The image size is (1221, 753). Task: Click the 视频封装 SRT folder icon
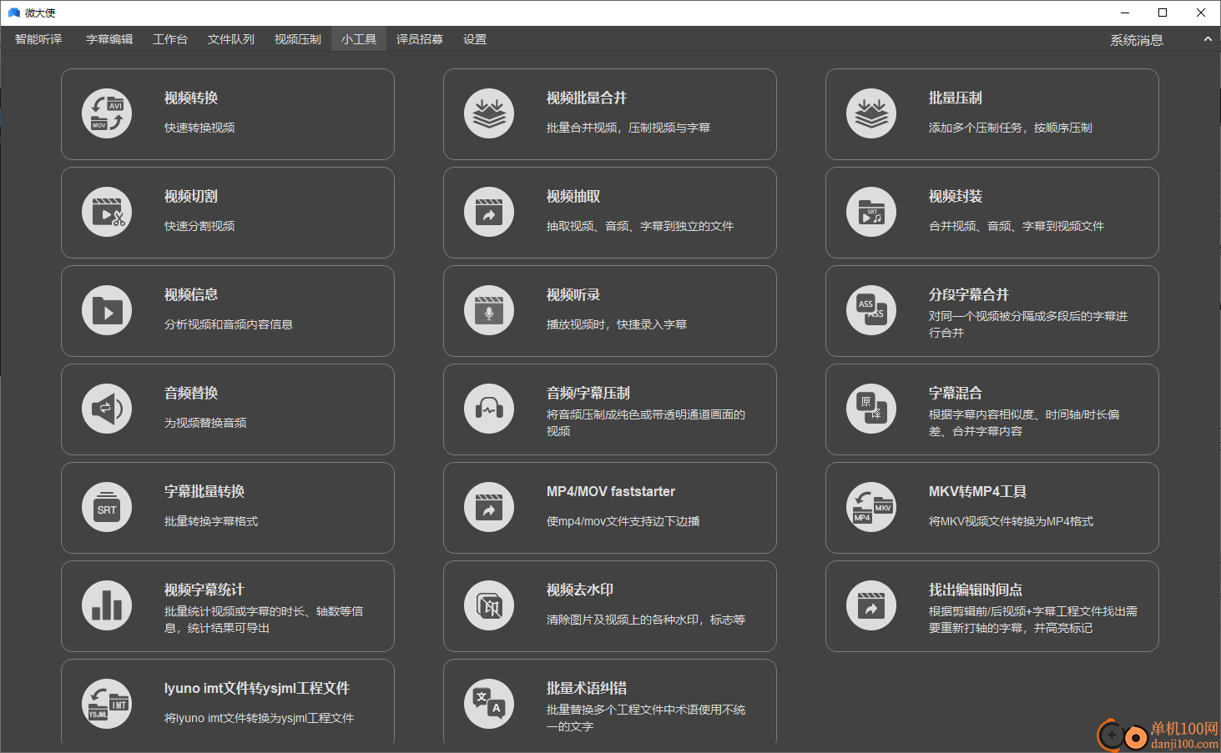871,212
